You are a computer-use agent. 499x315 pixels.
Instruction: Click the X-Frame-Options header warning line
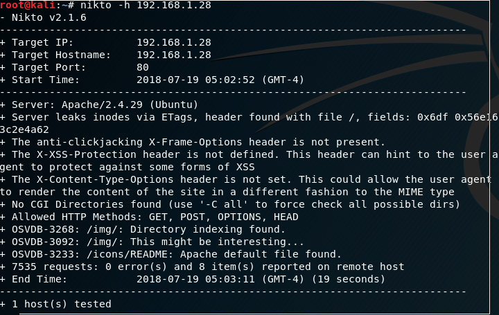point(193,142)
